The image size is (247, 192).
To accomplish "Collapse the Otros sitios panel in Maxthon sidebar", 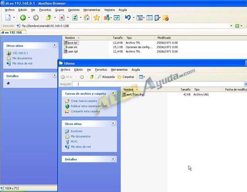I will [55, 45].
